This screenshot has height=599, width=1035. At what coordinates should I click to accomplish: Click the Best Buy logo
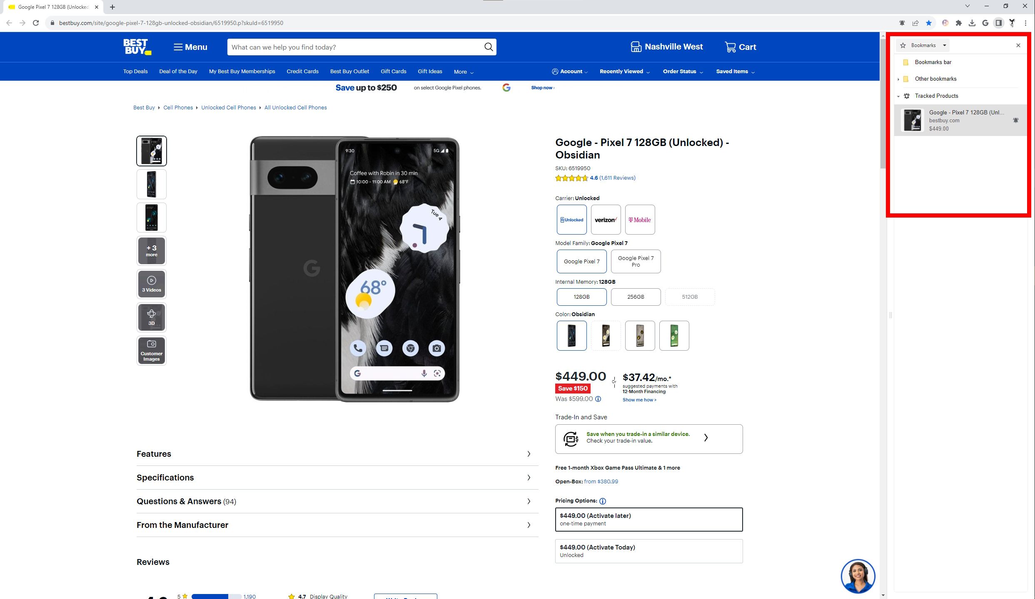(x=137, y=47)
